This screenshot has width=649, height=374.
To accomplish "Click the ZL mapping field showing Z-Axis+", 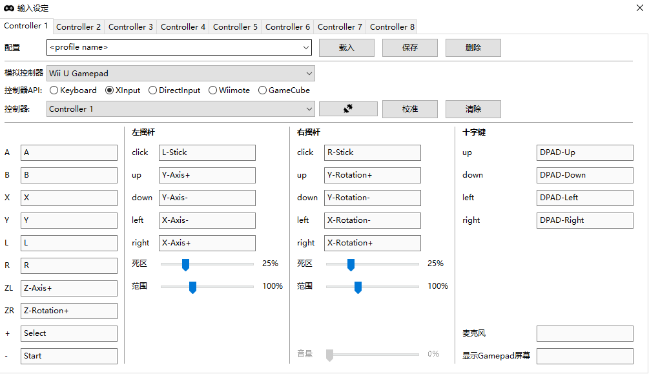I will (69, 288).
